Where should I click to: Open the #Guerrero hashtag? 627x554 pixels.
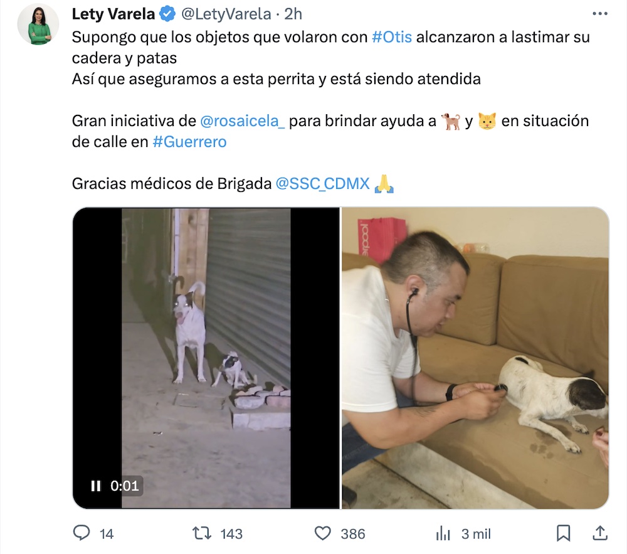tap(189, 142)
